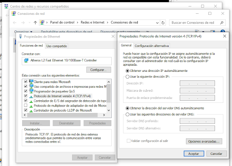Expand the address bar history dropdown

pyautogui.click(x=157, y=23)
